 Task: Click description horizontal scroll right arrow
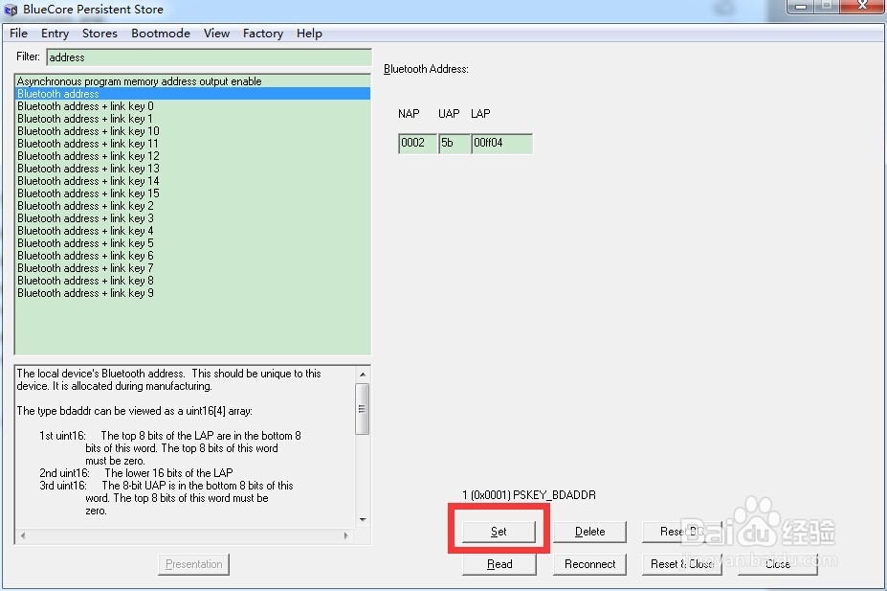(346, 535)
